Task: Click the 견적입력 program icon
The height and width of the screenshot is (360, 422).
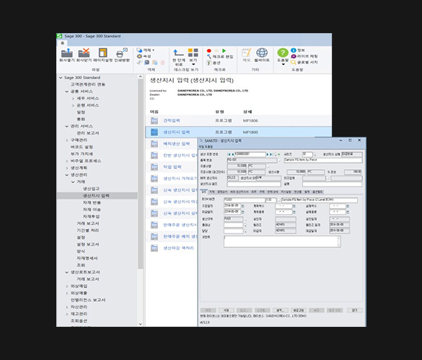Action: [154, 121]
